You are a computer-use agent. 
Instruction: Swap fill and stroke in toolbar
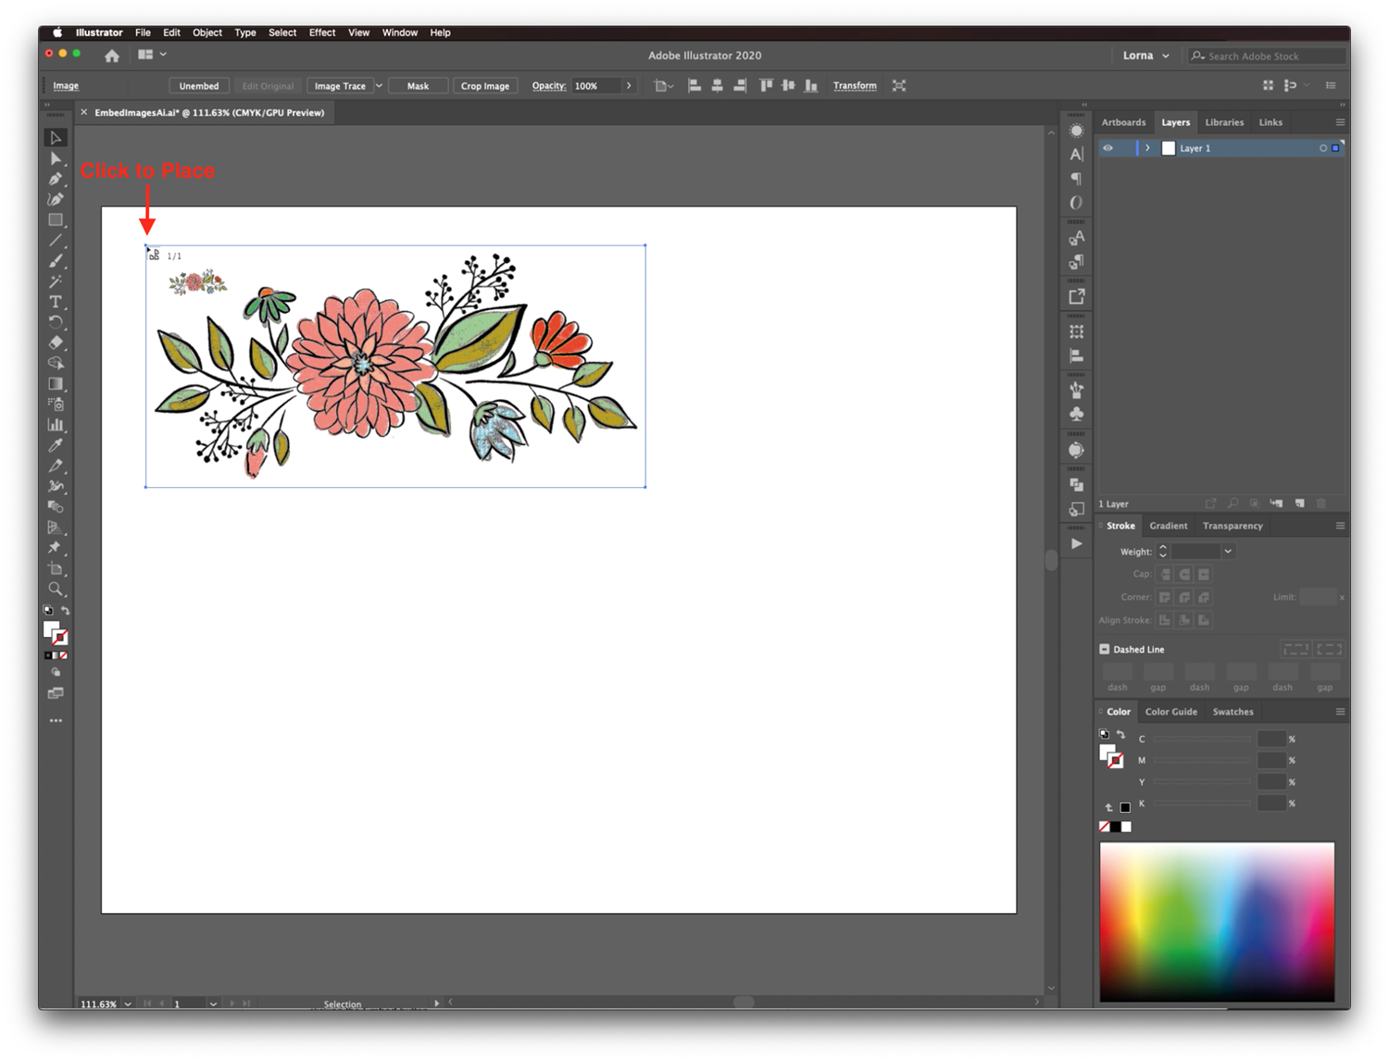(66, 611)
